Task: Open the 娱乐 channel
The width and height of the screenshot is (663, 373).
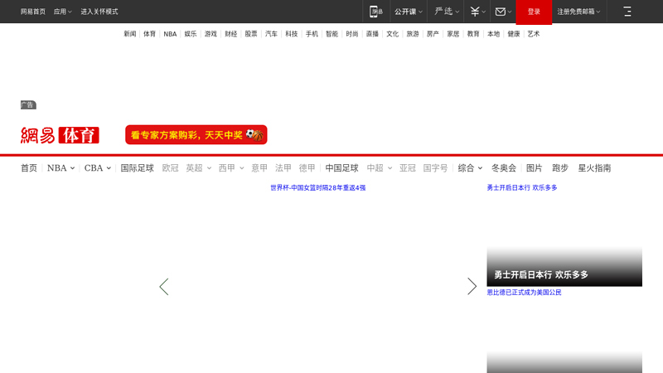Action: pyautogui.click(x=191, y=34)
